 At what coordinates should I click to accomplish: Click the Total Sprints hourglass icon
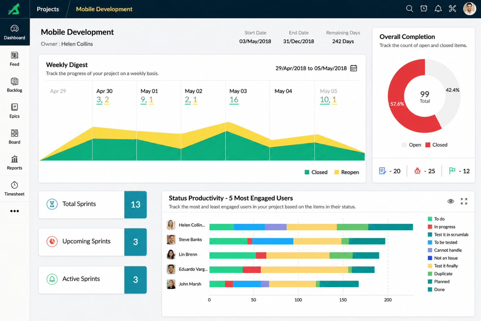click(52, 204)
